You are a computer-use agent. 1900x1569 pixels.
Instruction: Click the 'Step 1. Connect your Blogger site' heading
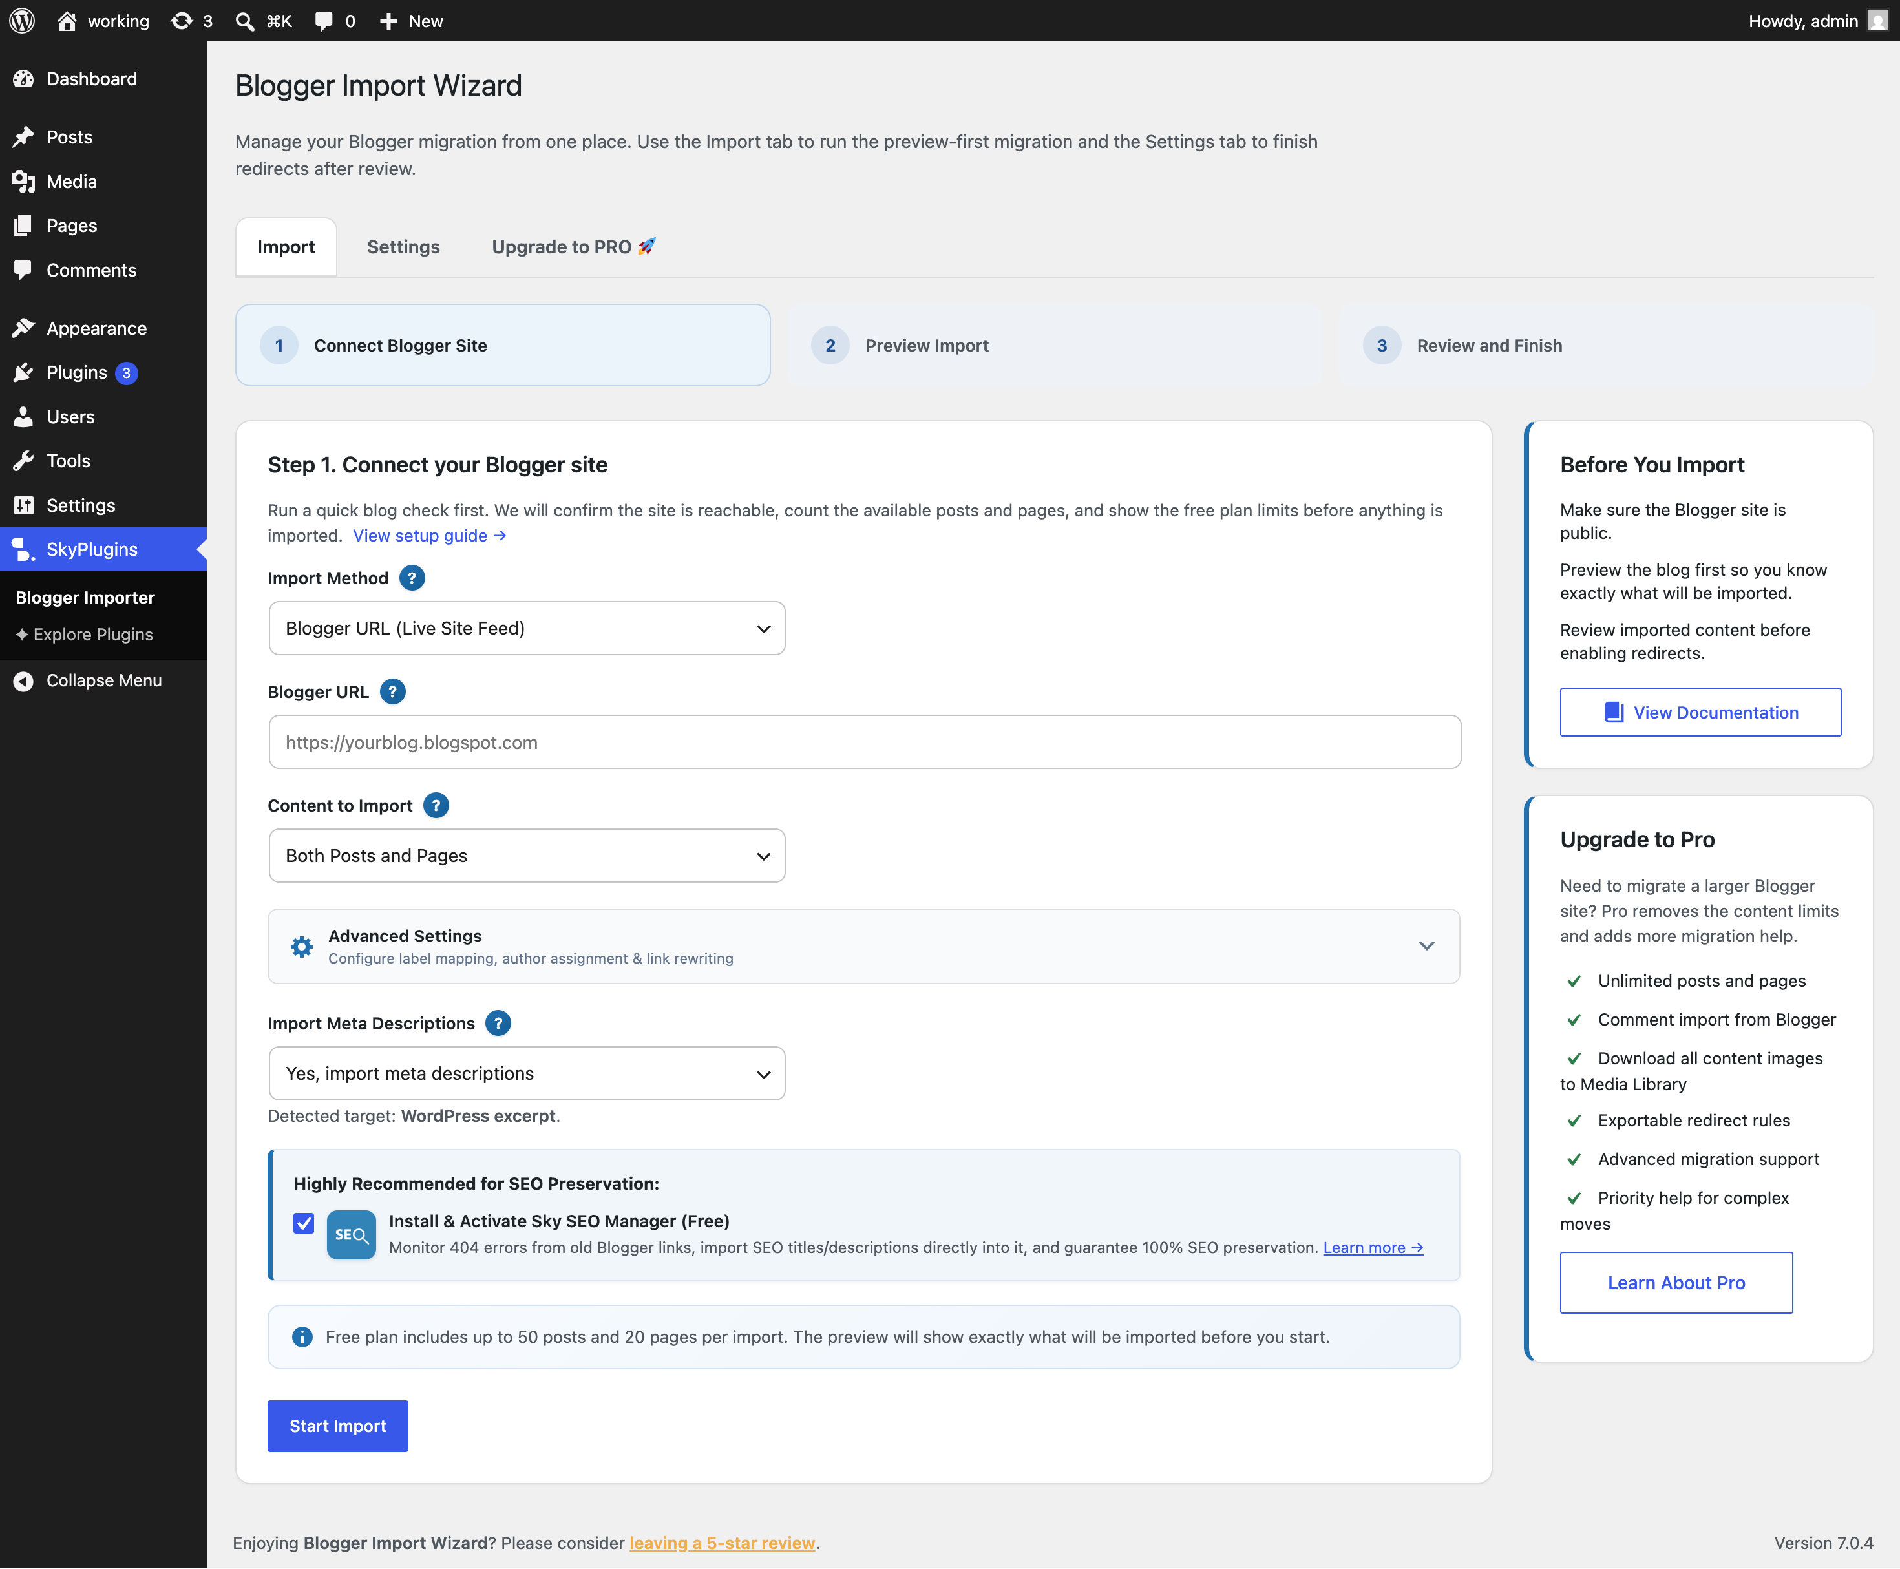coord(438,465)
